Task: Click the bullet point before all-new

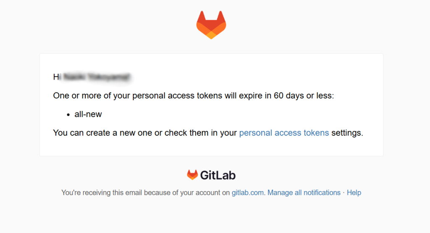Action: 68,115
